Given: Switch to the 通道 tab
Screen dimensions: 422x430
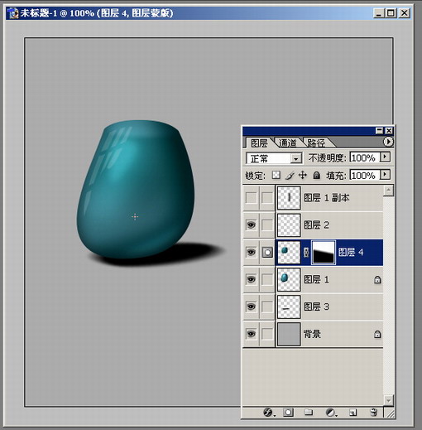Looking at the screenshot, I should (x=288, y=143).
